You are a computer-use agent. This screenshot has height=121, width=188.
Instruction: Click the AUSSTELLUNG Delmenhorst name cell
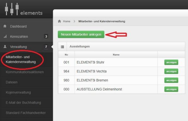coord(116,89)
